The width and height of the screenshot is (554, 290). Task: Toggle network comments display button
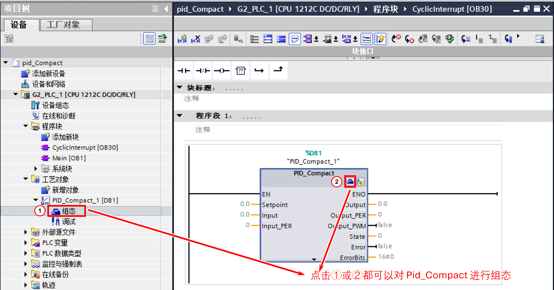(295, 39)
